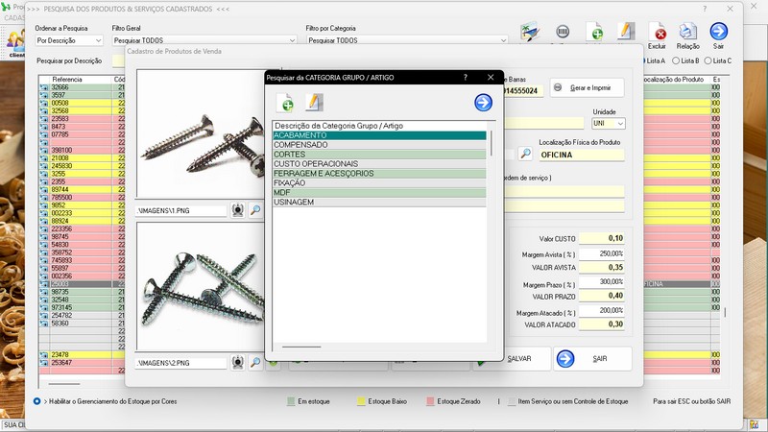Click product row with reference 973145

click(x=82, y=307)
